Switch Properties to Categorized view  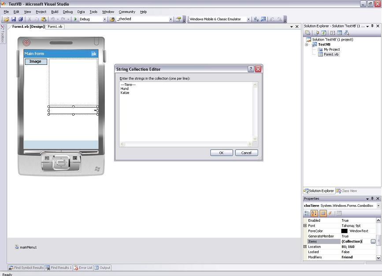(x=307, y=213)
